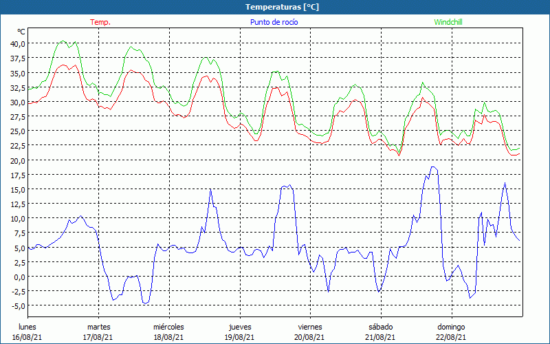This screenshot has height=344, width=550.
Task: Click the '37,5' y-axis value
Action: tap(19, 58)
